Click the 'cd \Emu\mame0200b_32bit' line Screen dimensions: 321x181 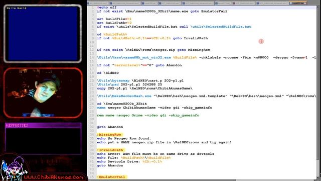coord(122,104)
